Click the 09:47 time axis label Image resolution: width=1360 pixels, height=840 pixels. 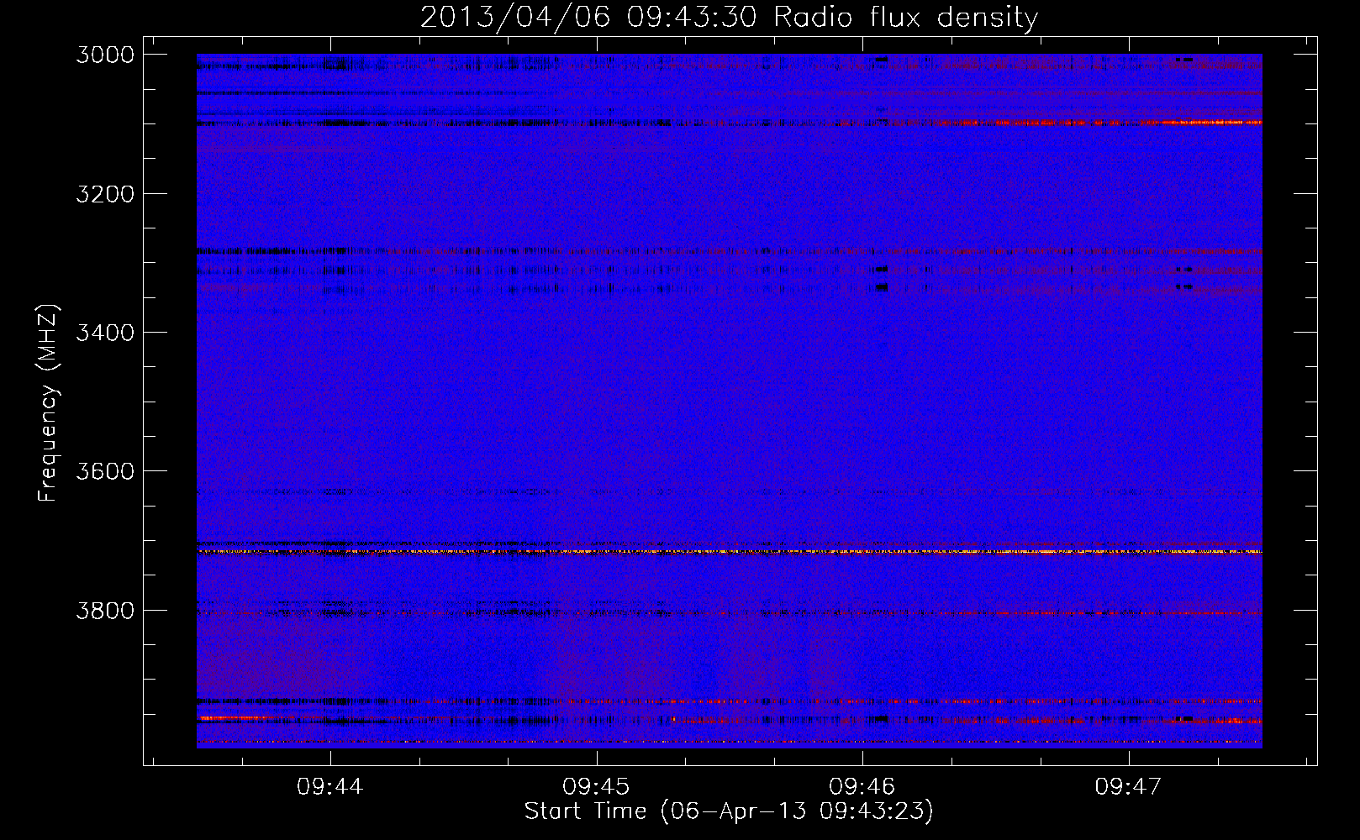point(1128,786)
